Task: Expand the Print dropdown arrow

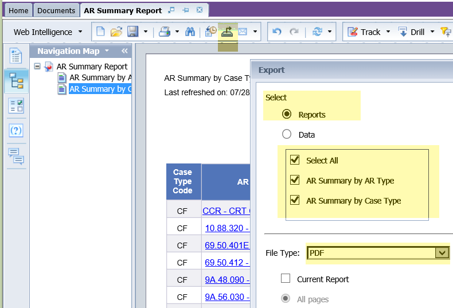Action: click(177, 32)
